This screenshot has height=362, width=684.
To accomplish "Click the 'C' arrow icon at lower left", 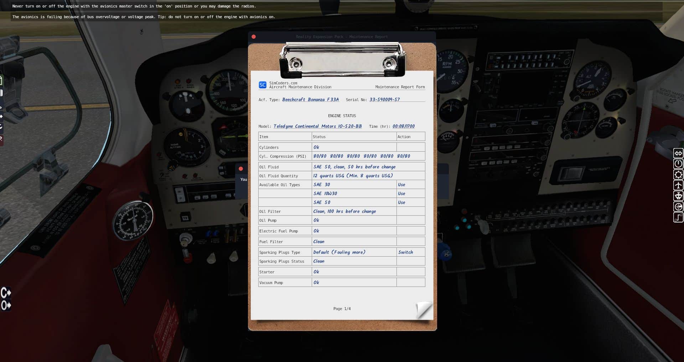I will coord(6,293).
